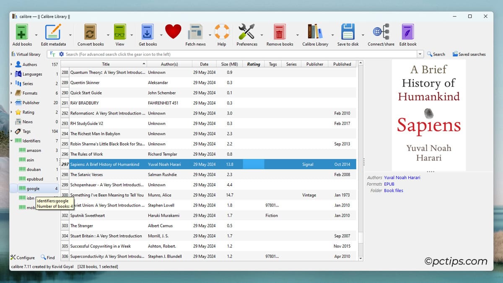Viewport: 503px width, 283px height.
Task: Click the Connect/share icon
Action: click(x=381, y=33)
